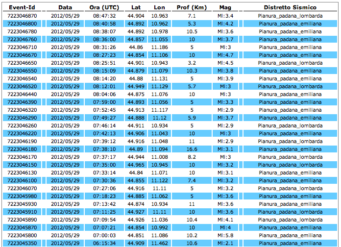
Task: Click the Mag column header
Action: pyautogui.click(x=225, y=8)
